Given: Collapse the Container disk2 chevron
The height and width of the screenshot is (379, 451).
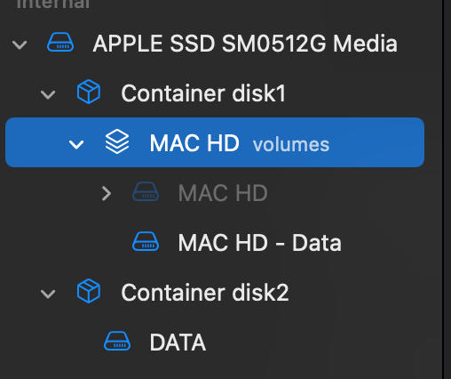Looking at the screenshot, I should point(48,294).
